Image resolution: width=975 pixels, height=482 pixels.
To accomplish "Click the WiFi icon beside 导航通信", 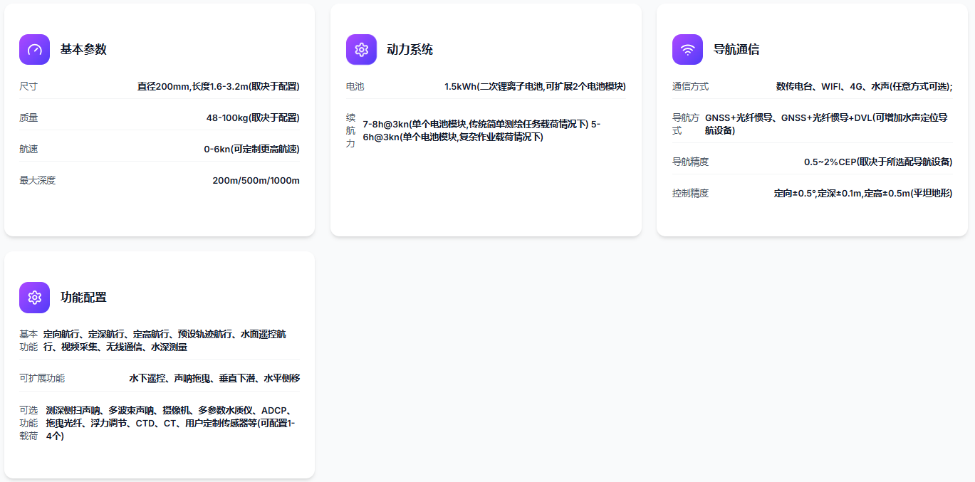I will 687,50.
